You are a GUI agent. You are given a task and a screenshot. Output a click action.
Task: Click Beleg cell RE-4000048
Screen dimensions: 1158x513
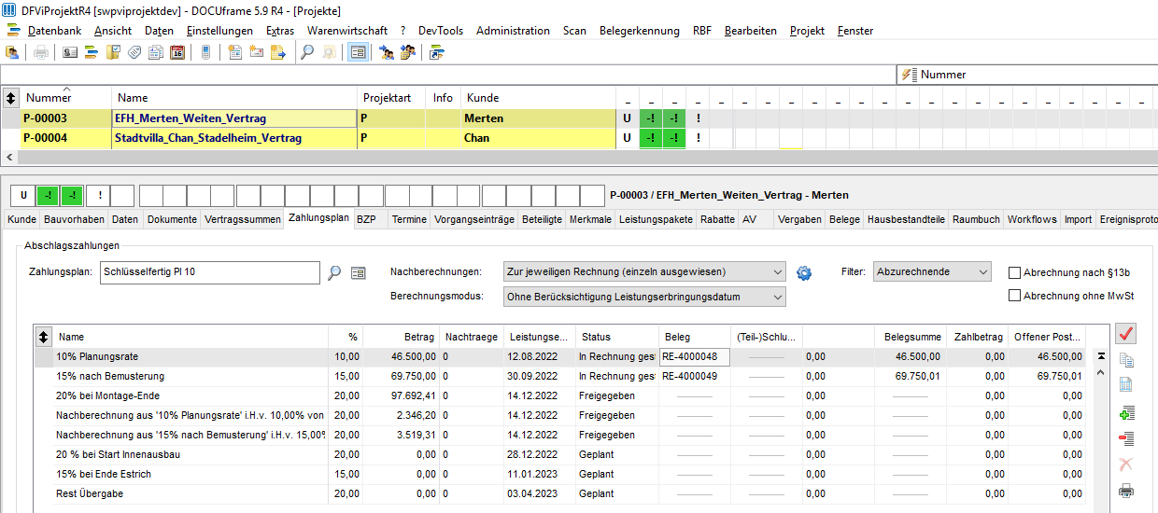pos(694,356)
